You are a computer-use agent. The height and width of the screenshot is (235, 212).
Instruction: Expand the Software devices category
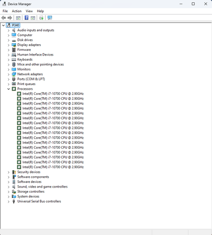point(8,182)
